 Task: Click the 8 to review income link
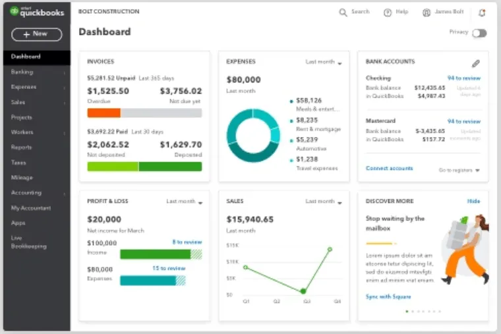pyautogui.click(x=187, y=242)
